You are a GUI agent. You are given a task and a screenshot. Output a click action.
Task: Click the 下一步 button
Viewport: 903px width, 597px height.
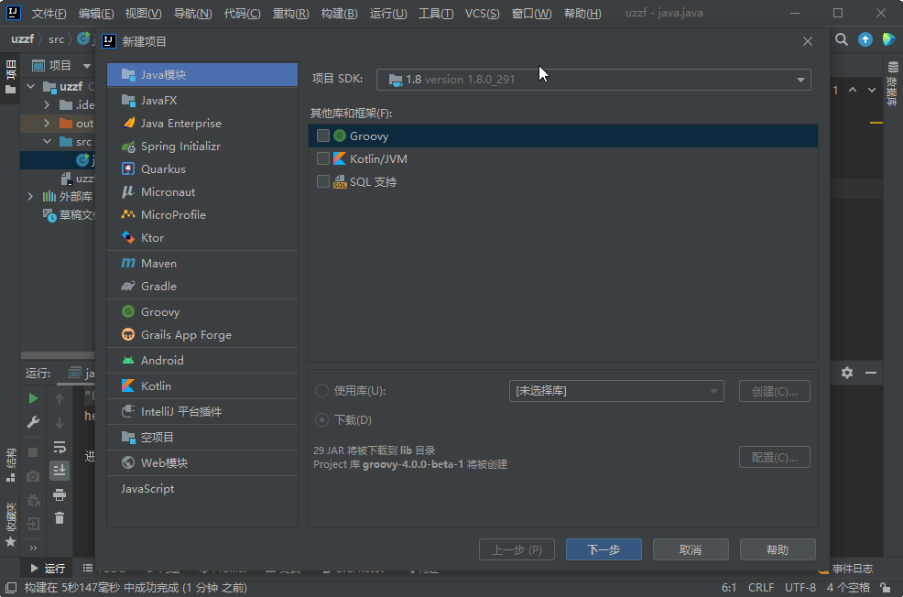(x=604, y=549)
